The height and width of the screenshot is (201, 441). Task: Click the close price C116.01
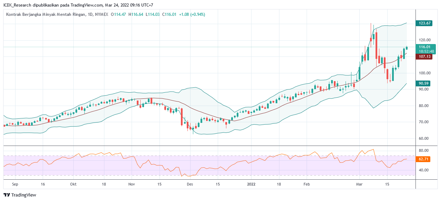tap(170, 14)
